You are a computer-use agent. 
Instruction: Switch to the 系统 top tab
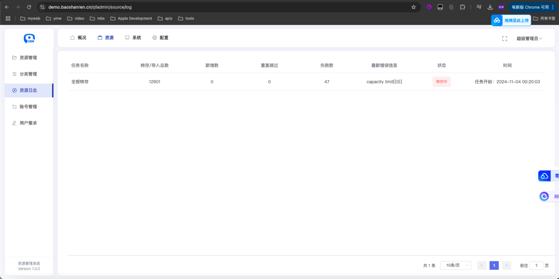(x=133, y=38)
